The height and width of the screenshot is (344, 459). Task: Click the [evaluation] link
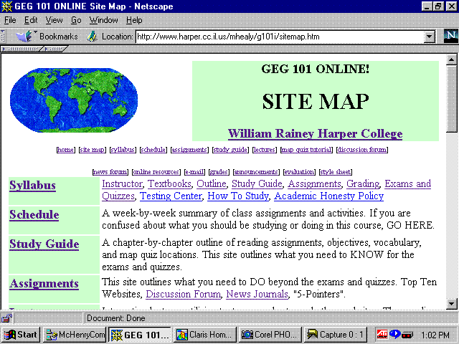coord(299,172)
